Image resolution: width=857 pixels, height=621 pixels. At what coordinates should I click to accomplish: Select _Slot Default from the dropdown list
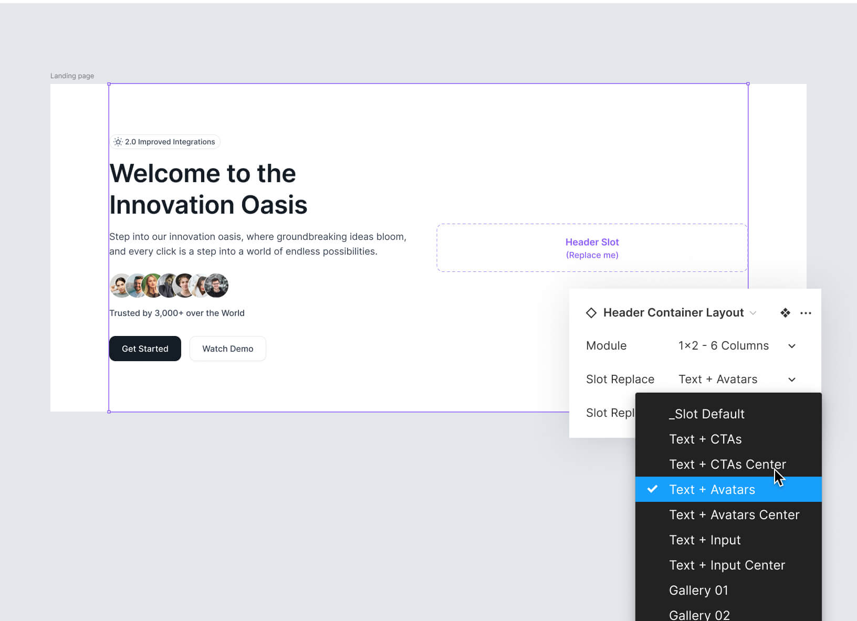[707, 414]
